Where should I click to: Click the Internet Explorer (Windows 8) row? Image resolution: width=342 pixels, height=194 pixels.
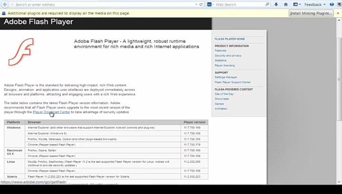[x=103, y=133]
